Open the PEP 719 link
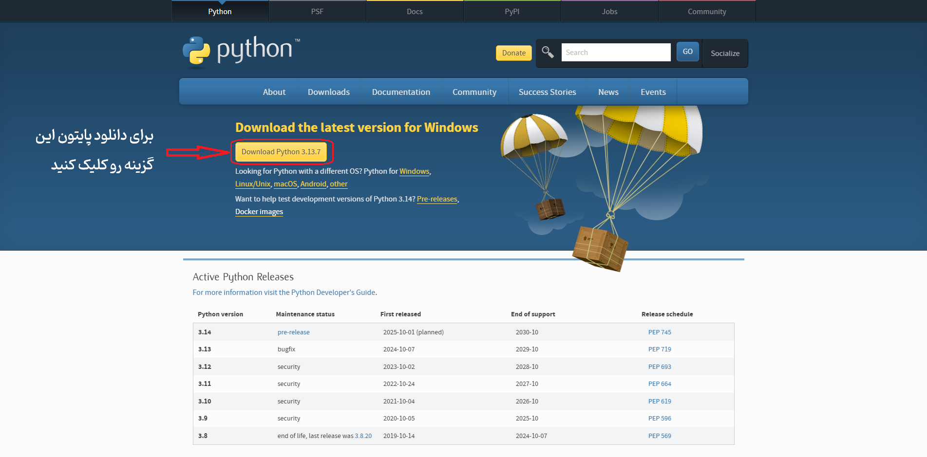This screenshot has width=927, height=457. [x=660, y=349]
